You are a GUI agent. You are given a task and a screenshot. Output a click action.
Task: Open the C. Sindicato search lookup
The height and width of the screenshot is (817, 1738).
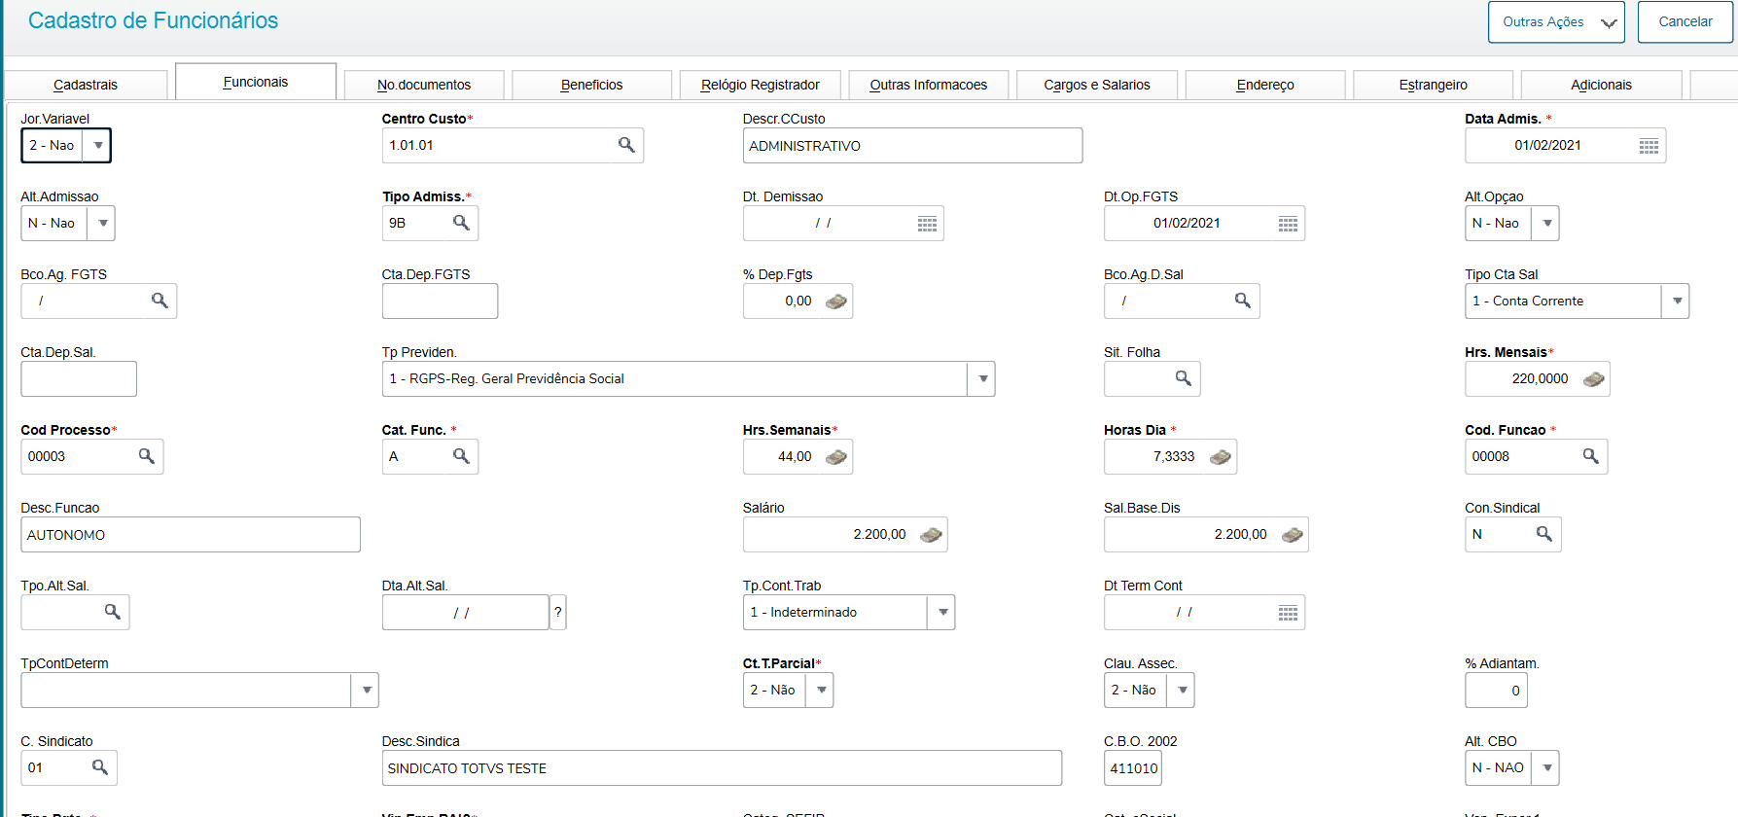pos(100,767)
